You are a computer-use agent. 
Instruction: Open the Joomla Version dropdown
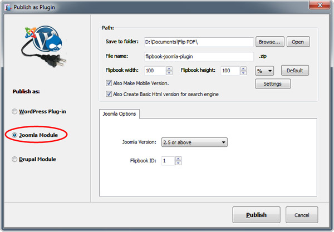(194, 142)
